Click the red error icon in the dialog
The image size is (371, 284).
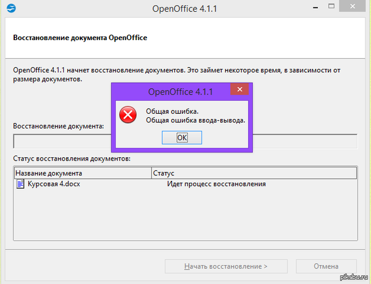tap(128, 115)
